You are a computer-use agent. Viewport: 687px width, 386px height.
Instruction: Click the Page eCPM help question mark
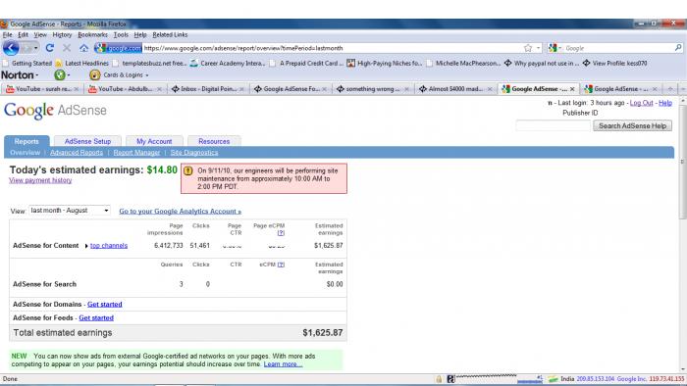click(x=281, y=233)
